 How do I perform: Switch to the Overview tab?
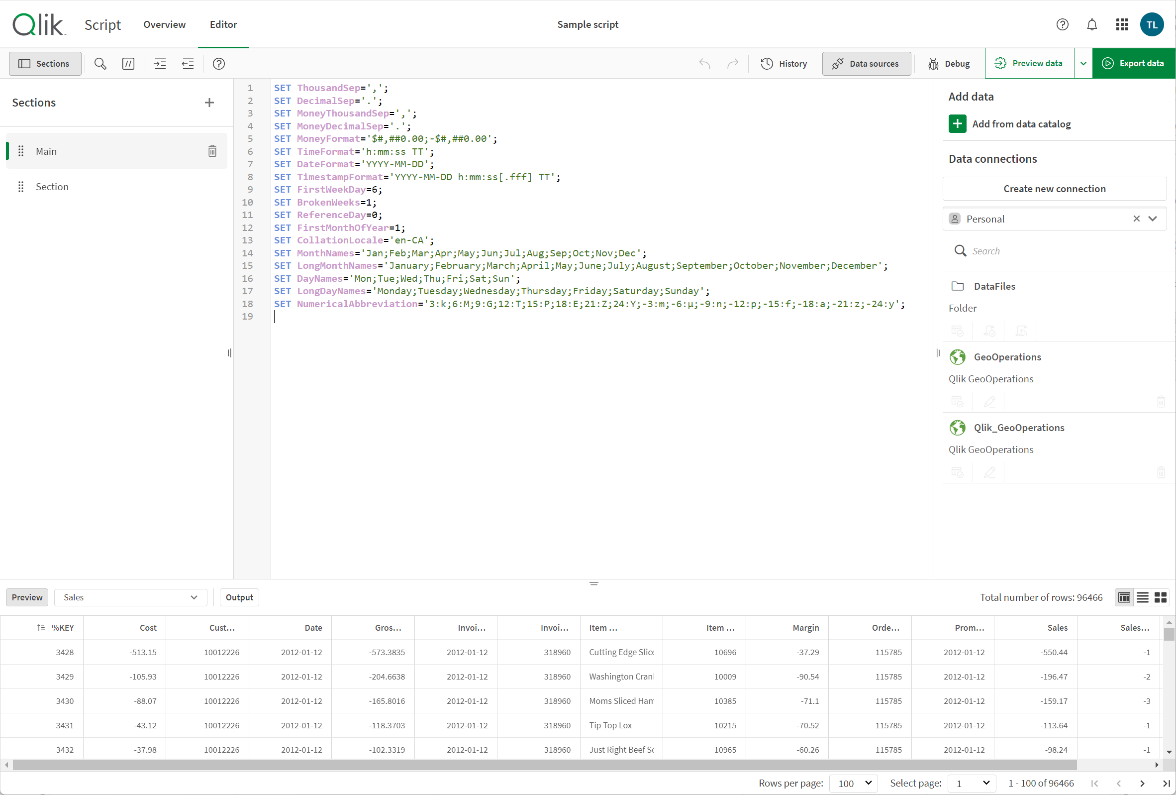164,24
